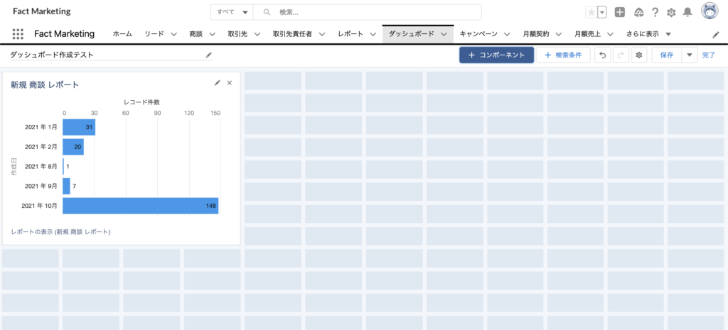
Task: Open the レポート tab
Action: click(350, 34)
